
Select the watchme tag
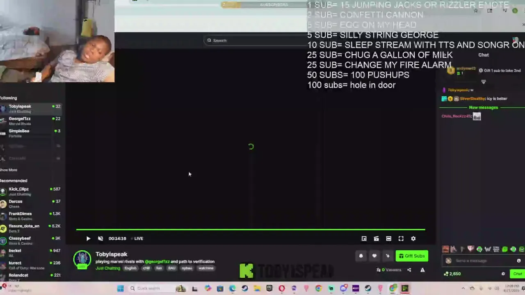206,268
